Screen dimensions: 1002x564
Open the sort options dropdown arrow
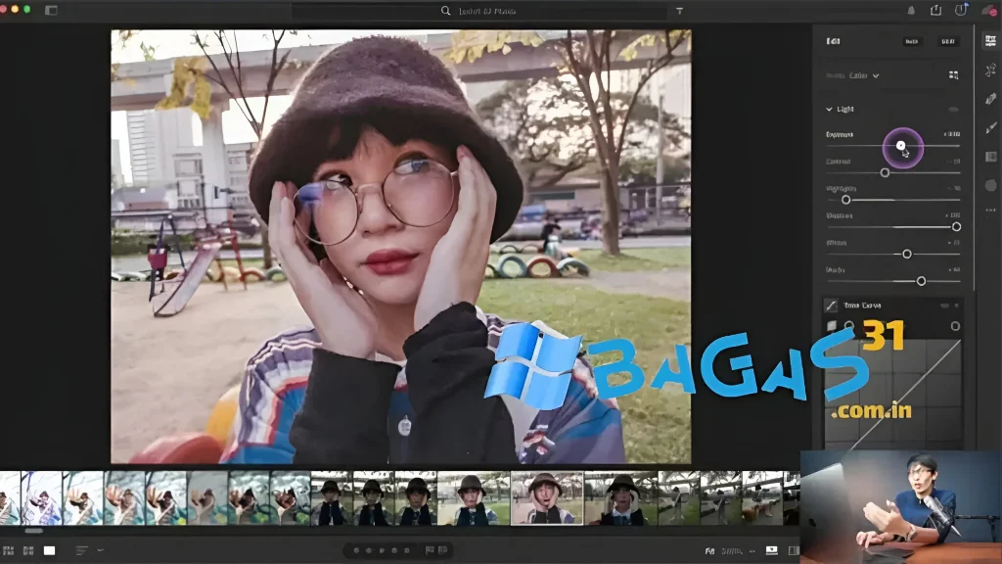click(101, 550)
